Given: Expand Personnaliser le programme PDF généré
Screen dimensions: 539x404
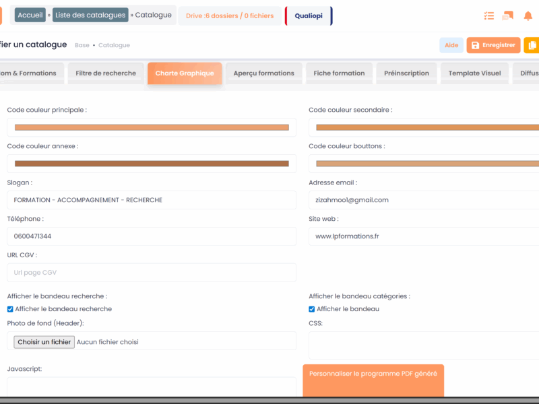Looking at the screenshot, I should coord(373,374).
